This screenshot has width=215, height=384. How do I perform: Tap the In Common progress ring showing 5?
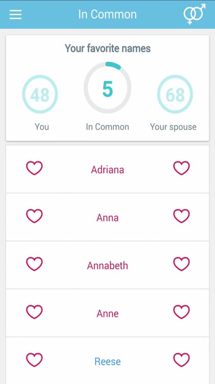(x=107, y=88)
